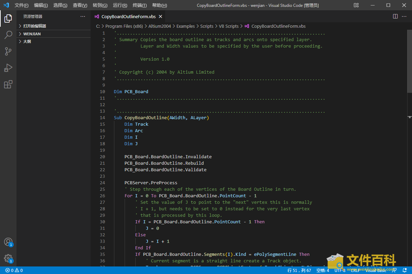
Task: Expand the WENJIAN folder section
Action: click(54, 34)
